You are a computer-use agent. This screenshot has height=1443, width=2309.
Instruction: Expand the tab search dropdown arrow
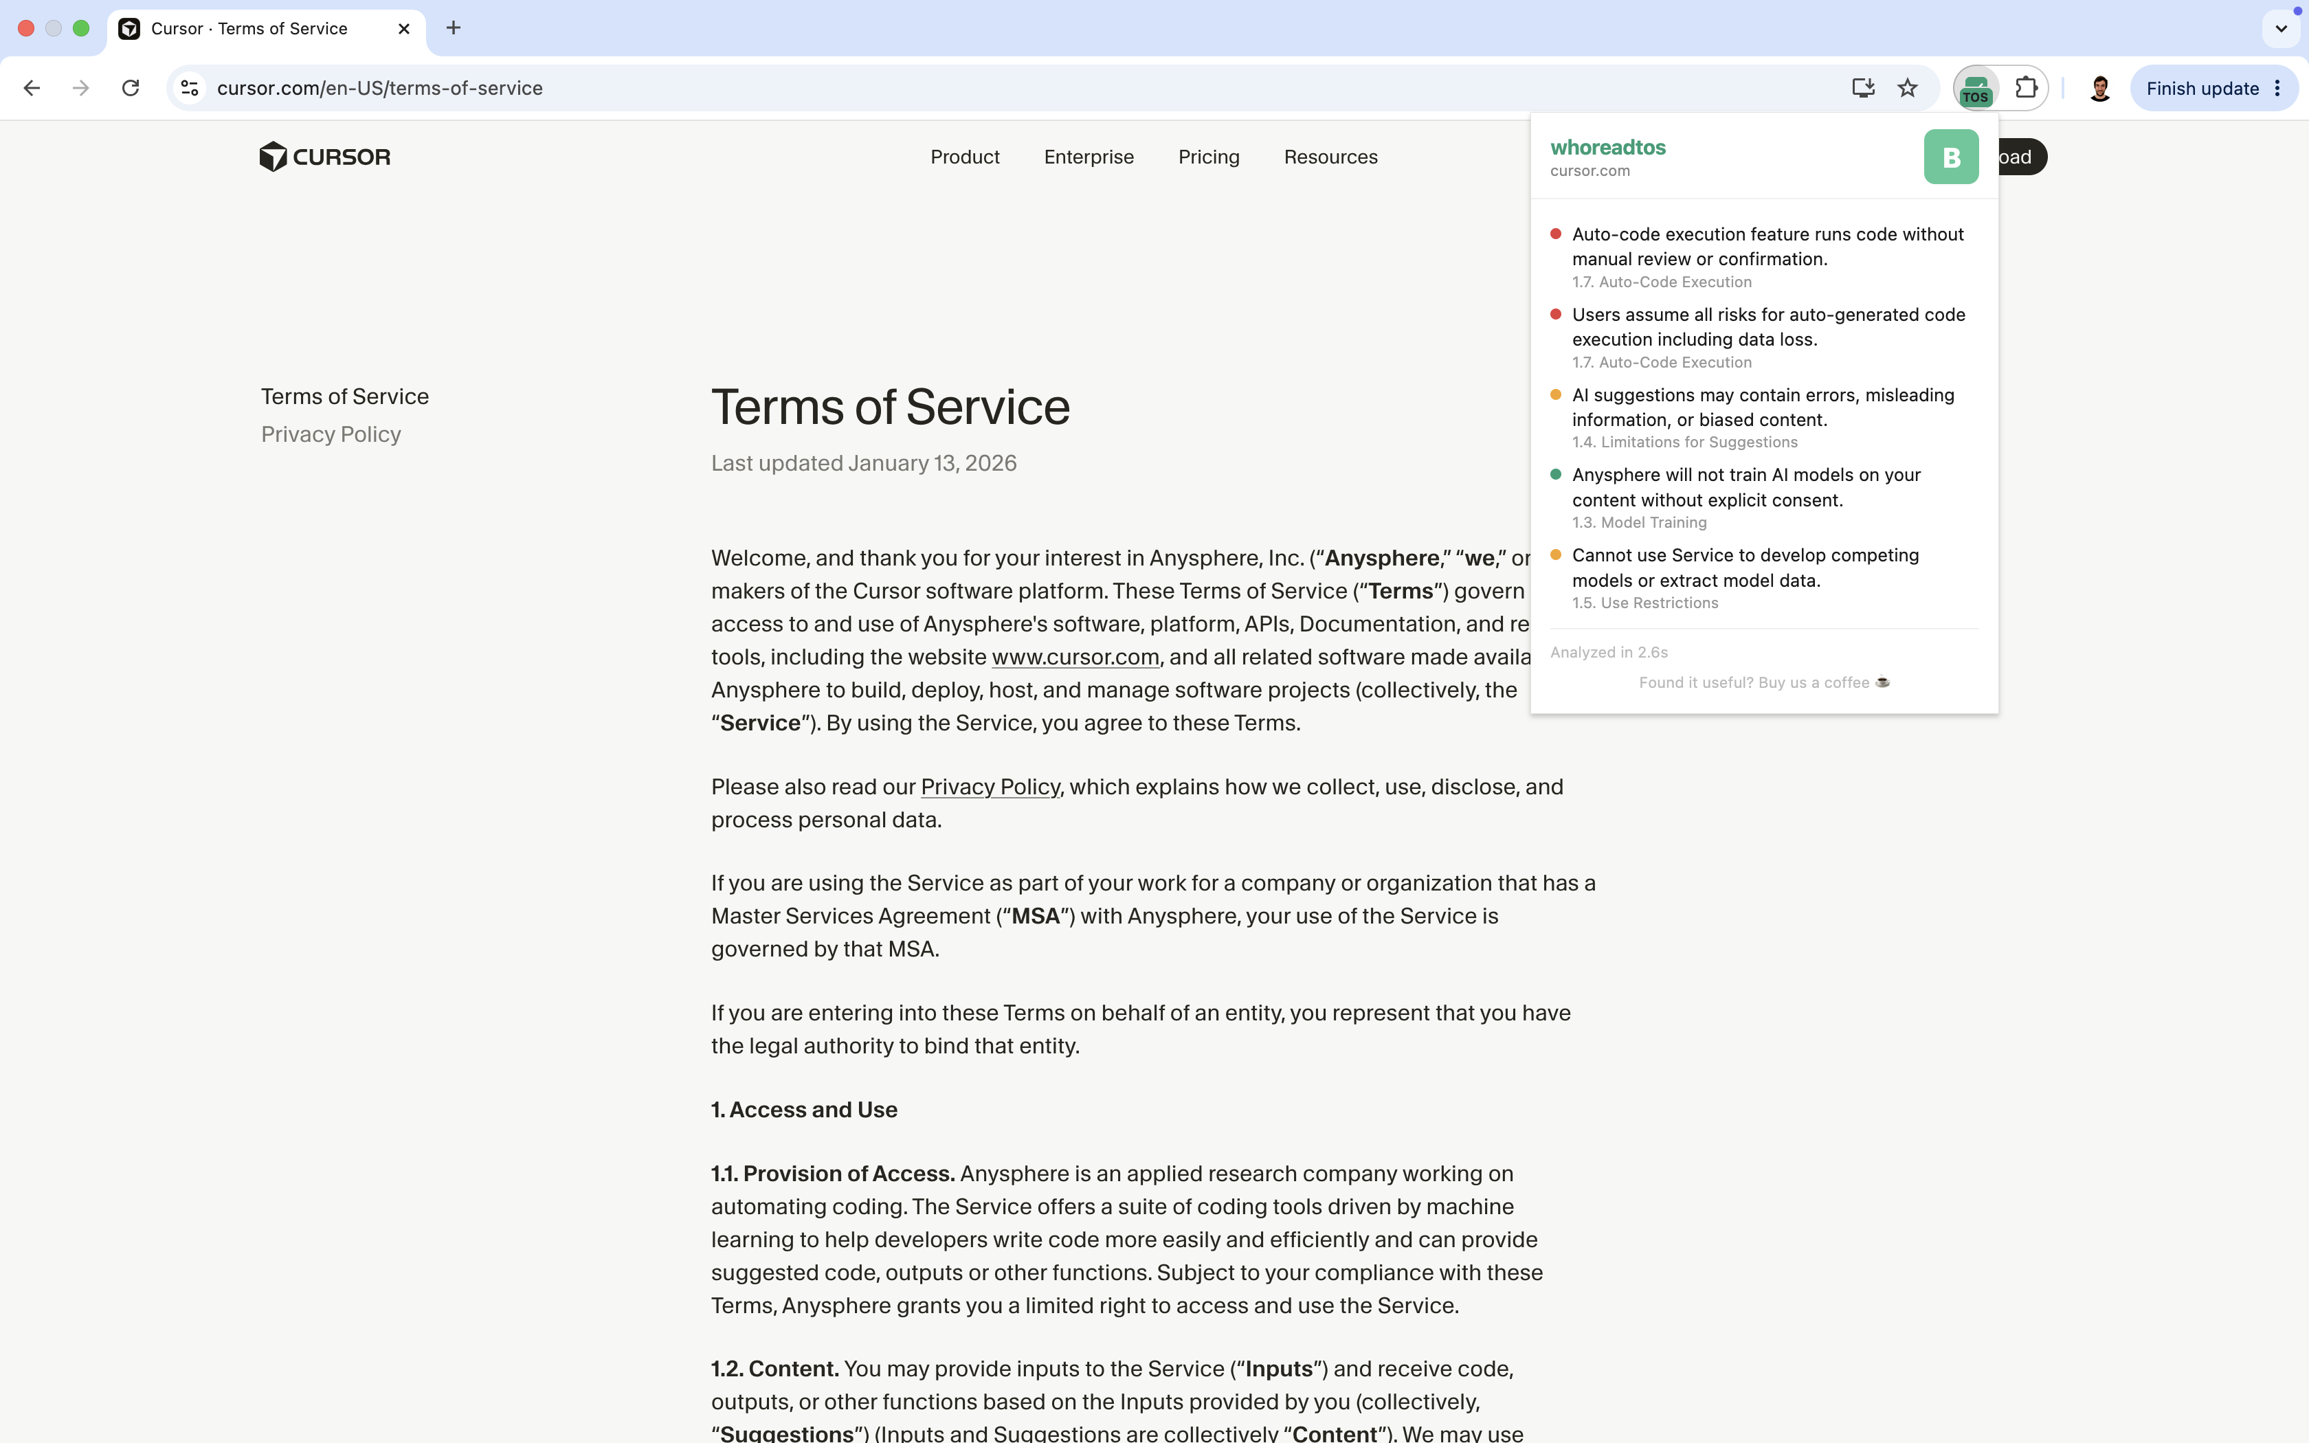pyautogui.click(x=2280, y=29)
